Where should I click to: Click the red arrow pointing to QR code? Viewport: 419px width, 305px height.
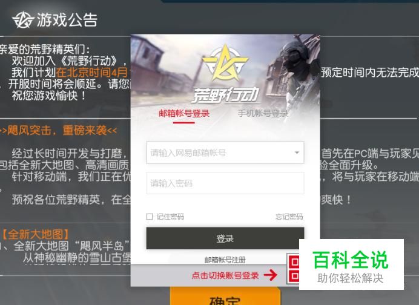pyautogui.click(x=271, y=275)
